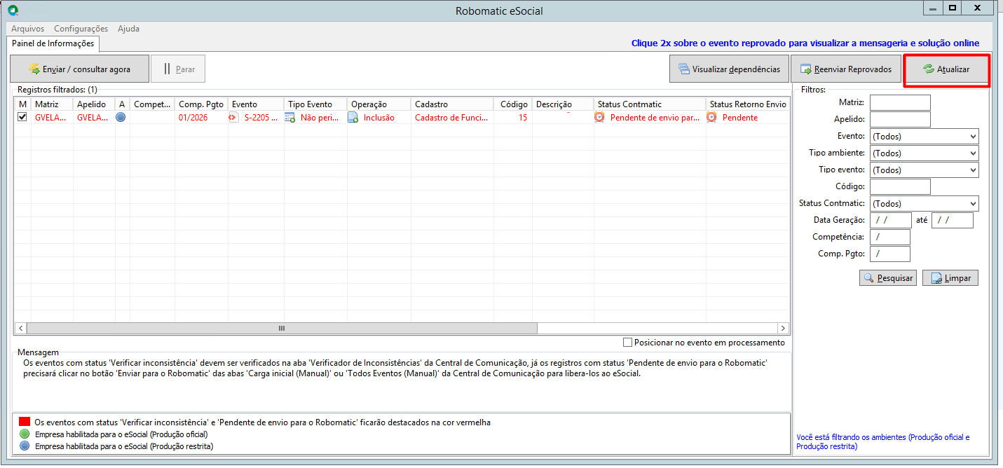Select the Painel de Informações tab
The height and width of the screenshot is (468, 1003).
[x=53, y=43]
